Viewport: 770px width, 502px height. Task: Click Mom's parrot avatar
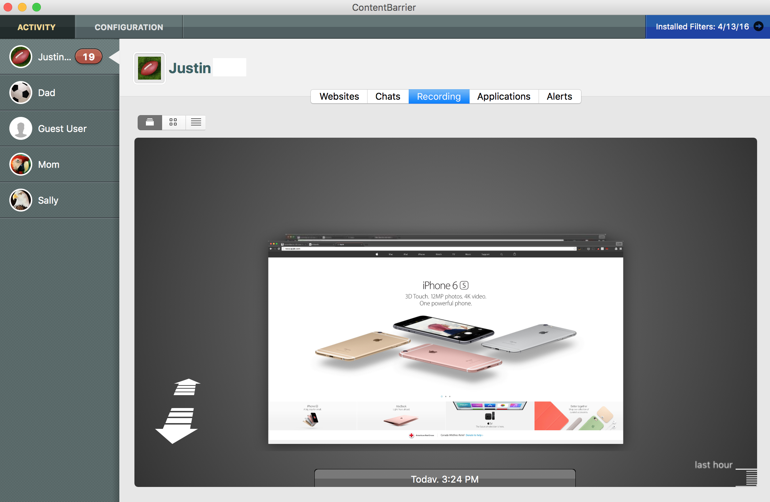coord(21,164)
